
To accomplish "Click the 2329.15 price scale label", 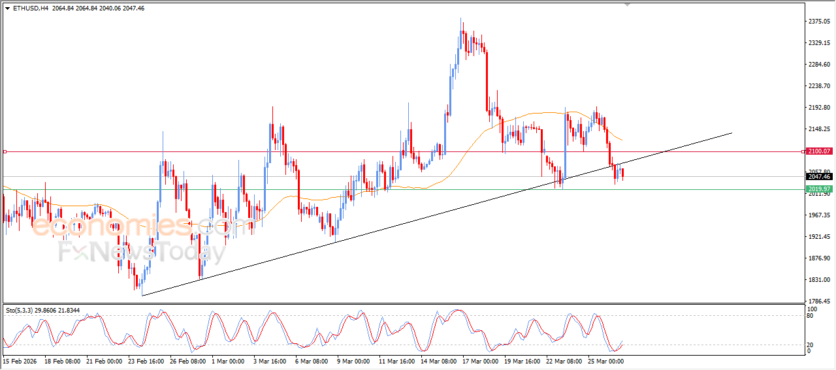I will point(819,43).
